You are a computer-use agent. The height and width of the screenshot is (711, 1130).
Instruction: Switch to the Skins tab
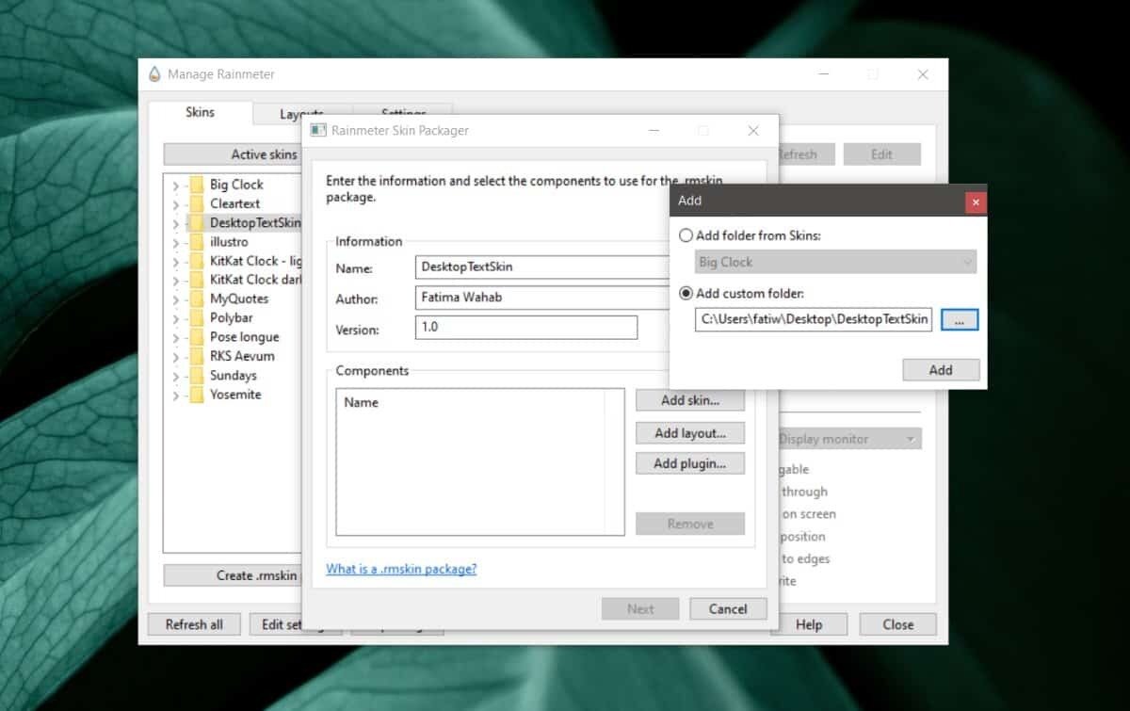pos(200,113)
